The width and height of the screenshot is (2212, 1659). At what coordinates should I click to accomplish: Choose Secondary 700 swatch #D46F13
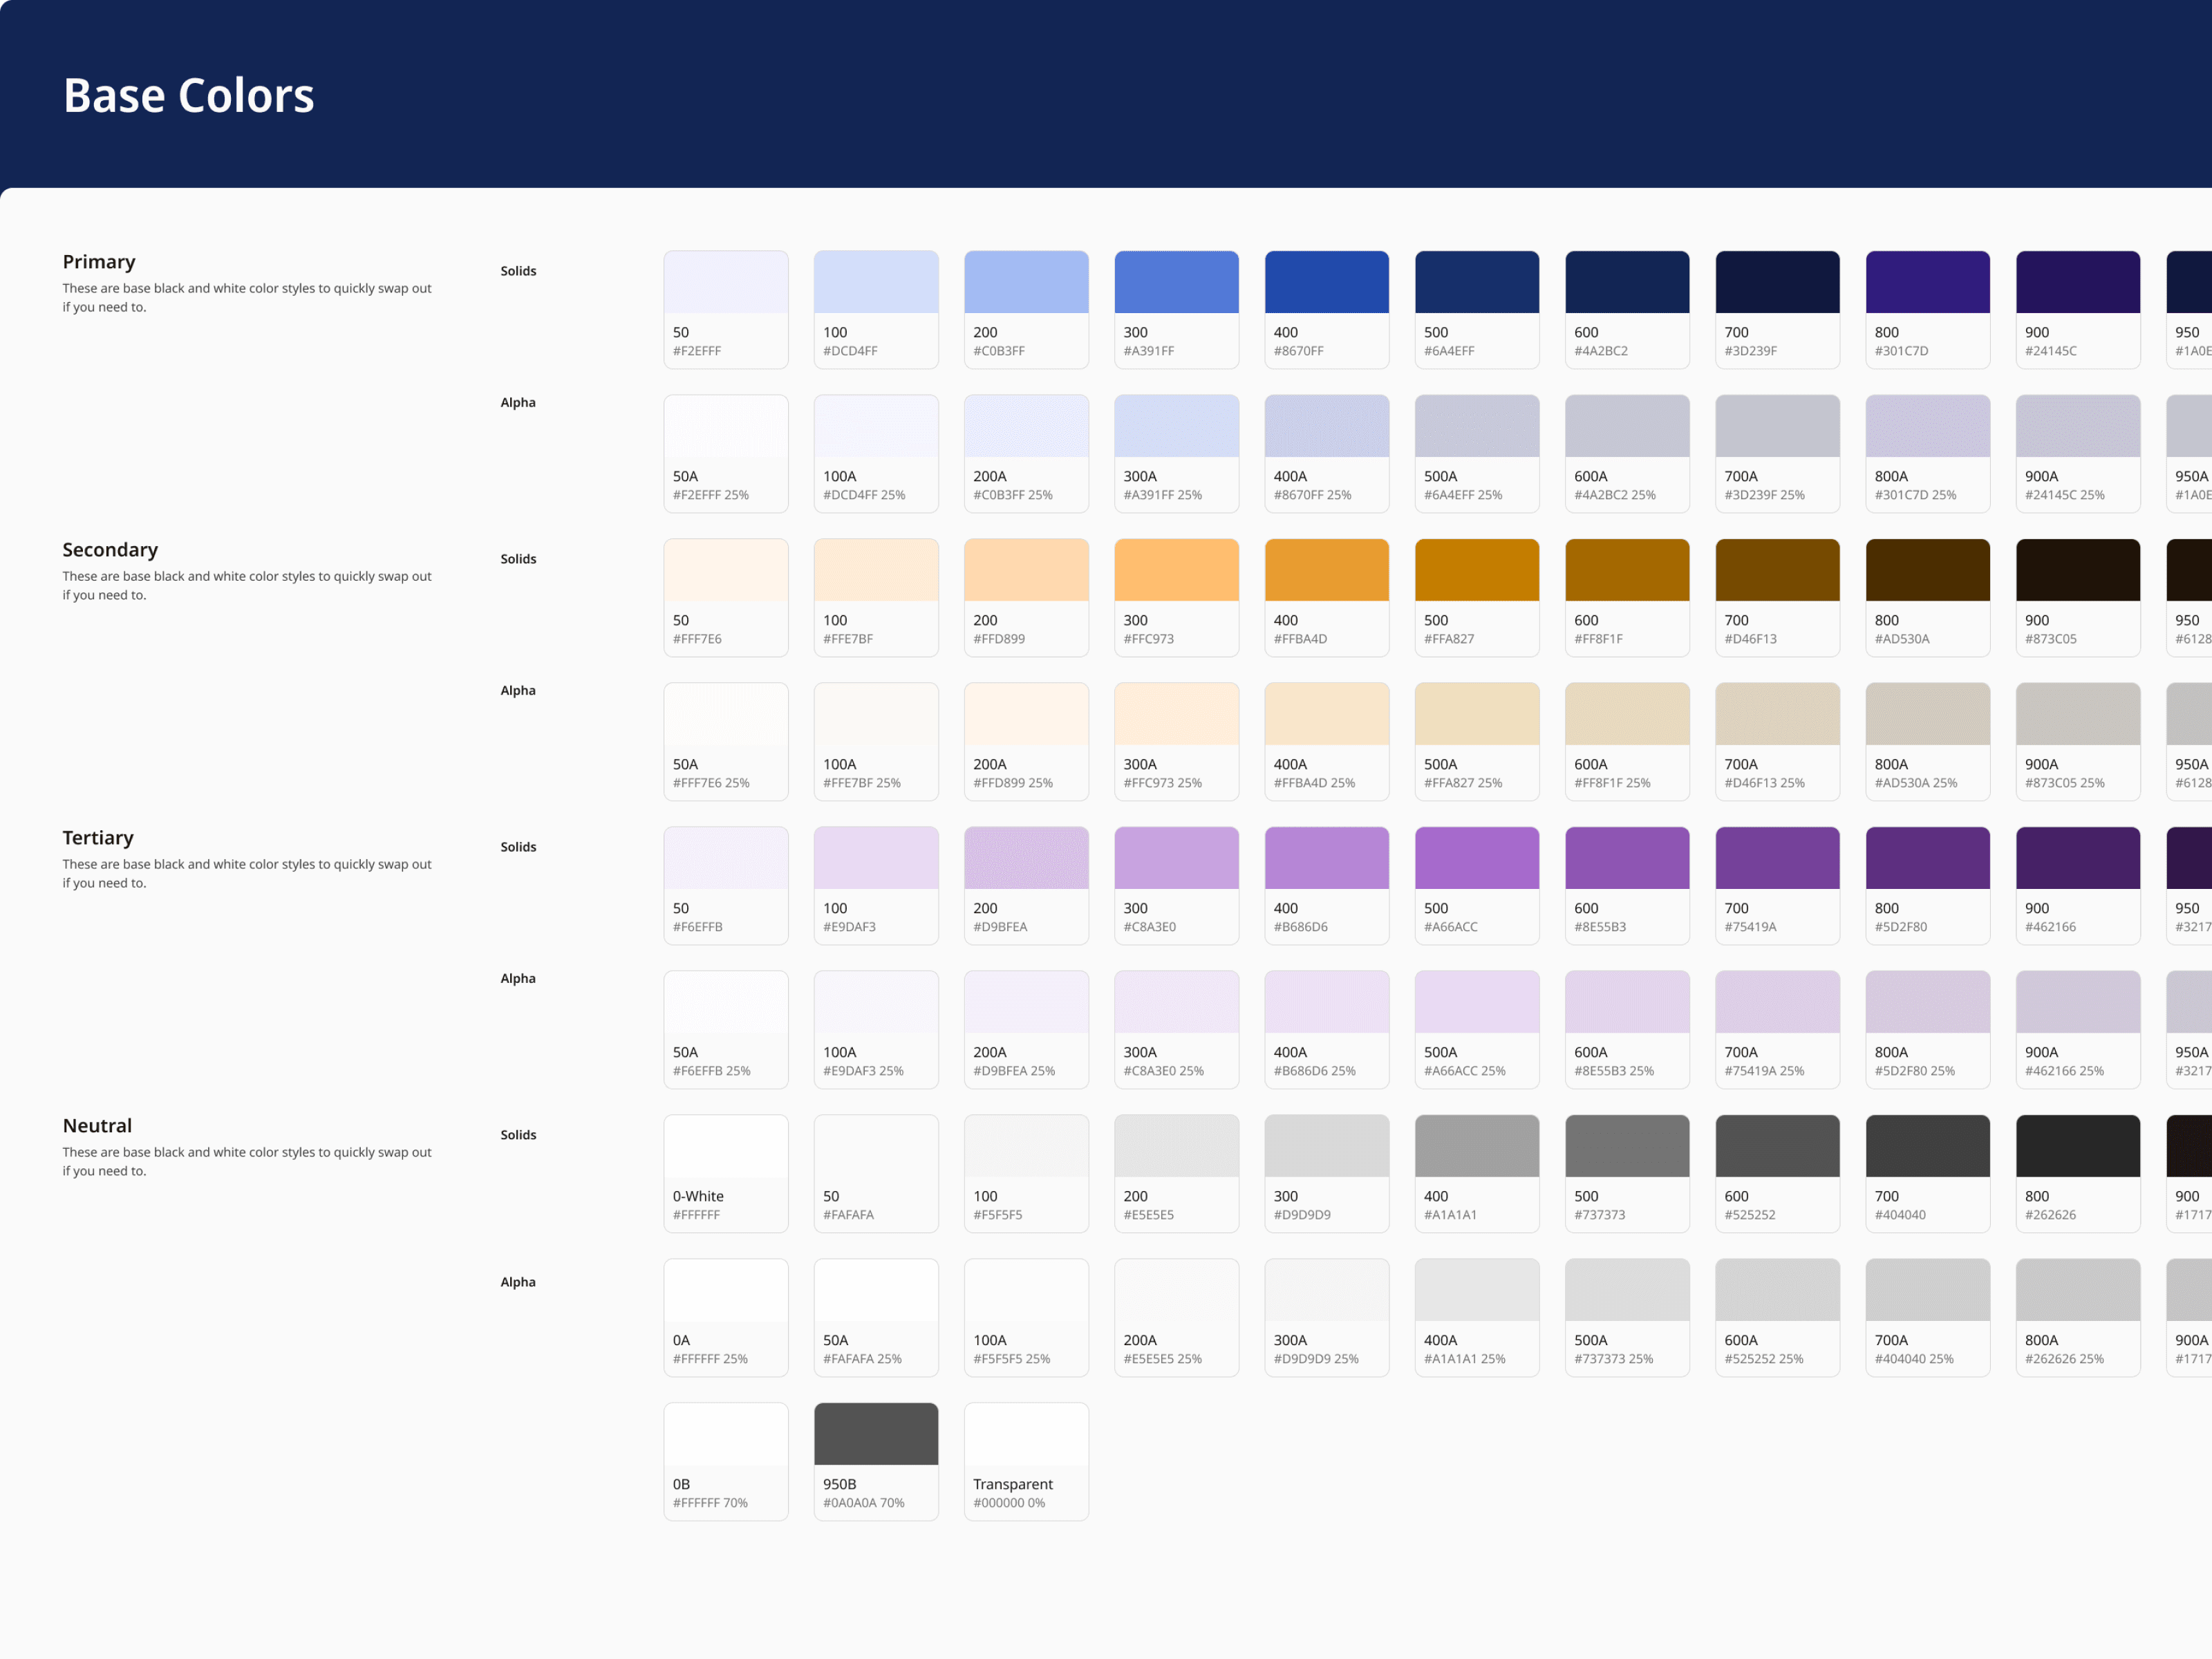click(x=1777, y=598)
